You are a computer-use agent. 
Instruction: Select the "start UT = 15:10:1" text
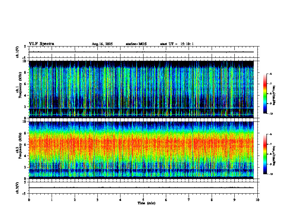[177, 44]
